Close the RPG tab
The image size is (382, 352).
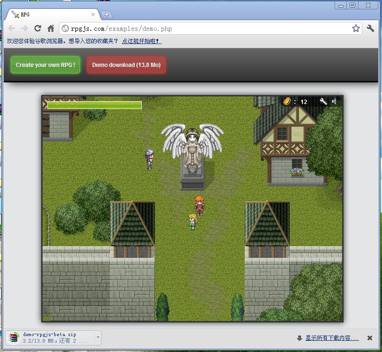(93, 15)
